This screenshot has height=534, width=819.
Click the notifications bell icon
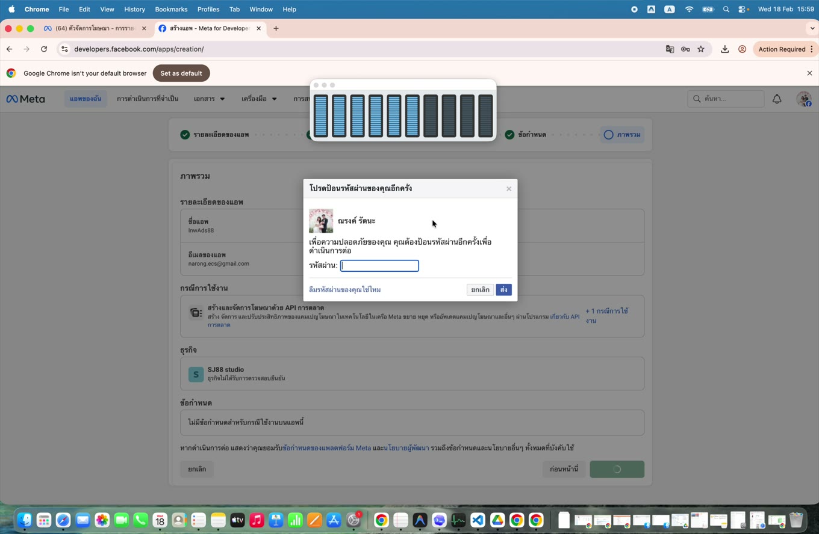click(777, 99)
